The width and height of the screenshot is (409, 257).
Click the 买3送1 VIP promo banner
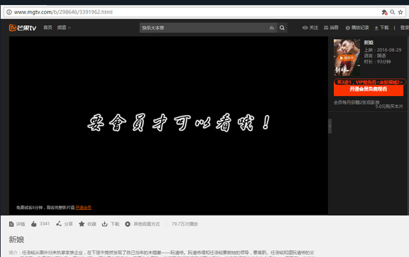[x=370, y=82]
